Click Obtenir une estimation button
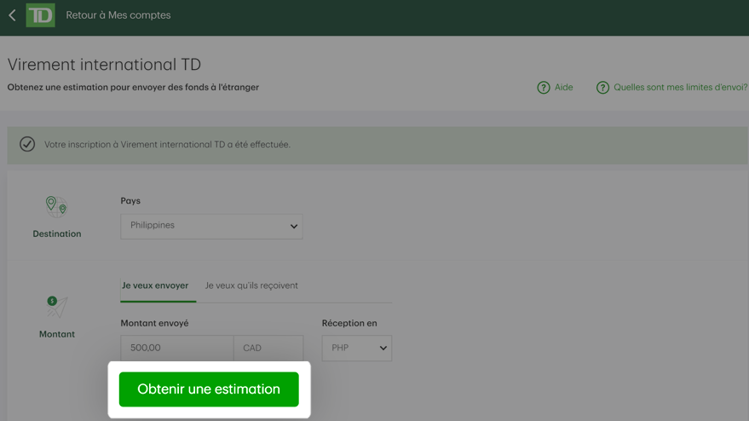This screenshot has height=421, width=749. pos(209,389)
